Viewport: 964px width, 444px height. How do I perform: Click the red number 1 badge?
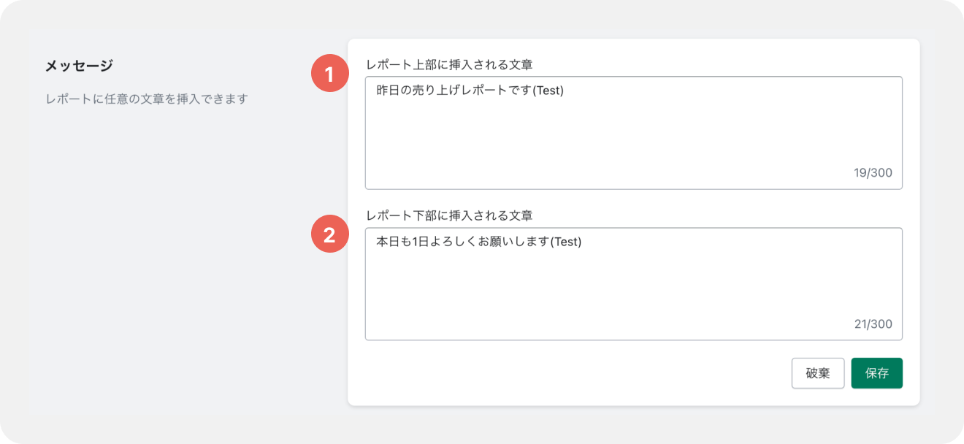pyautogui.click(x=329, y=74)
